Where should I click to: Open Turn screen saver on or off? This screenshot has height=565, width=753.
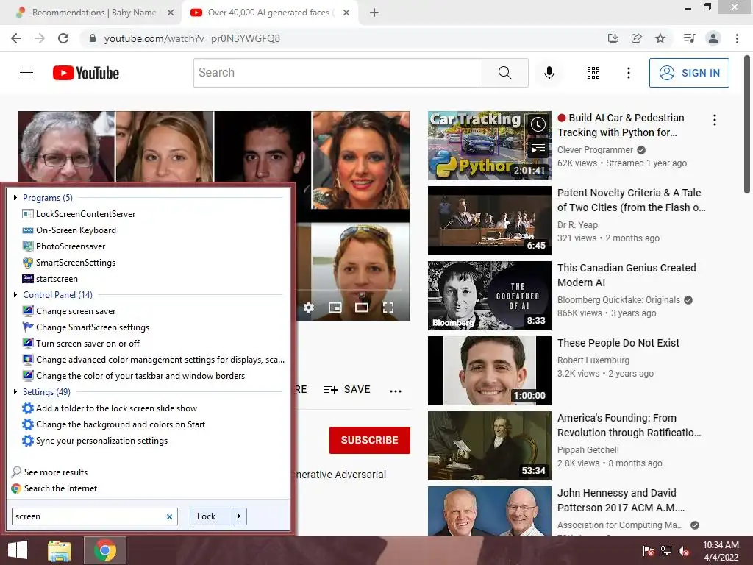click(x=88, y=344)
